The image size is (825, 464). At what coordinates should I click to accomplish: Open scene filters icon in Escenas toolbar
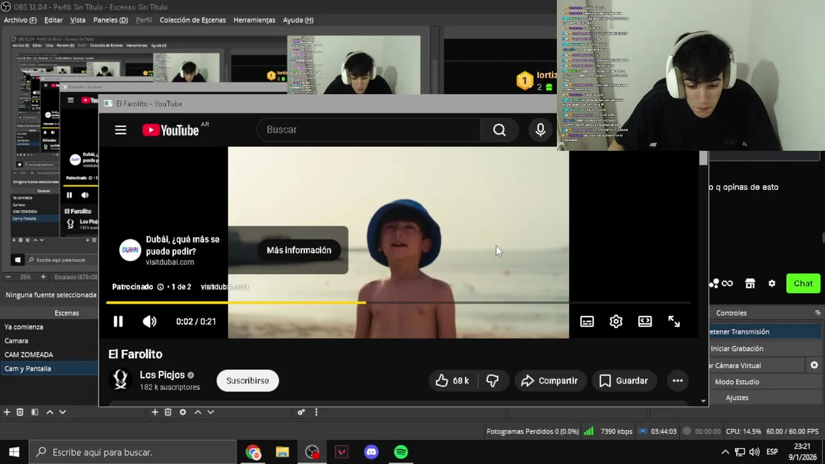(35, 412)
